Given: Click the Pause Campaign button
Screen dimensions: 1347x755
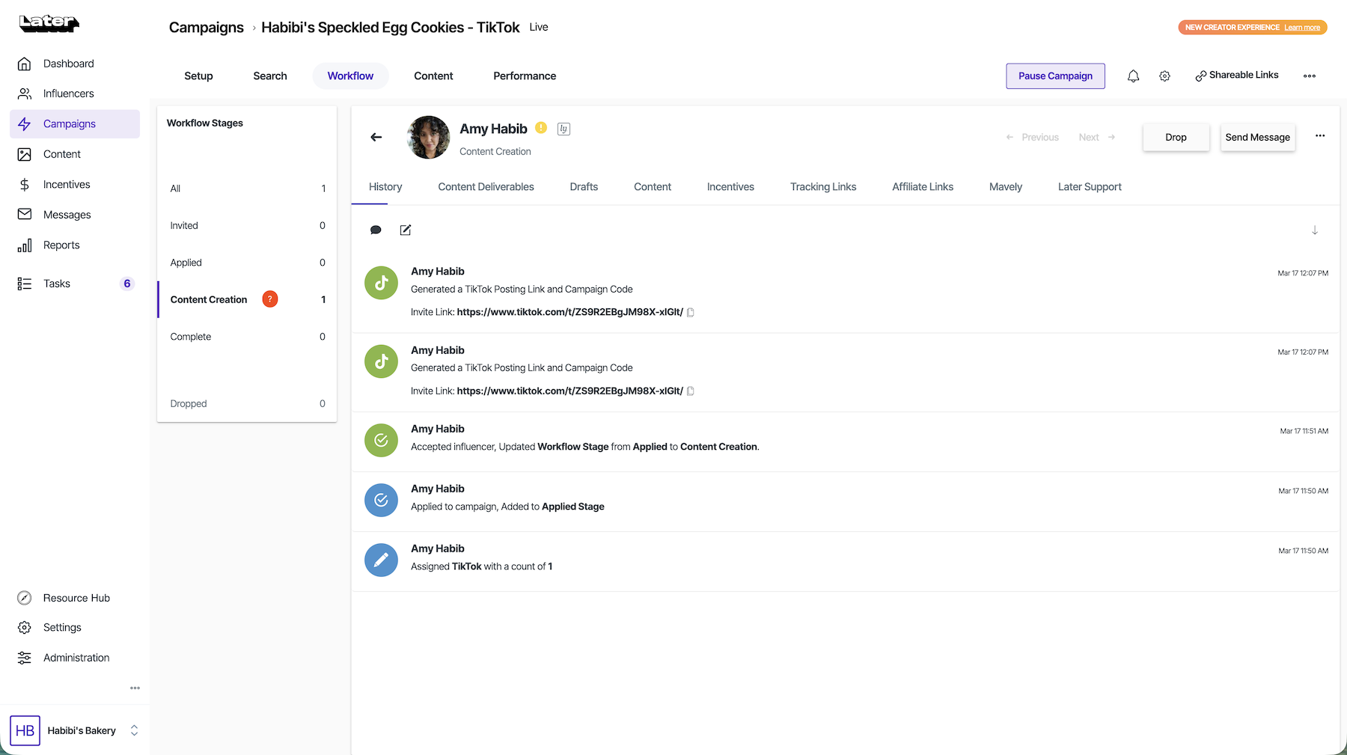Looking at the screenshot, I should (1054, 76).
